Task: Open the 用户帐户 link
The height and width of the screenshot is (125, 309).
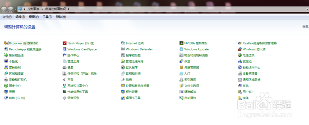Action: pos(248,92)
